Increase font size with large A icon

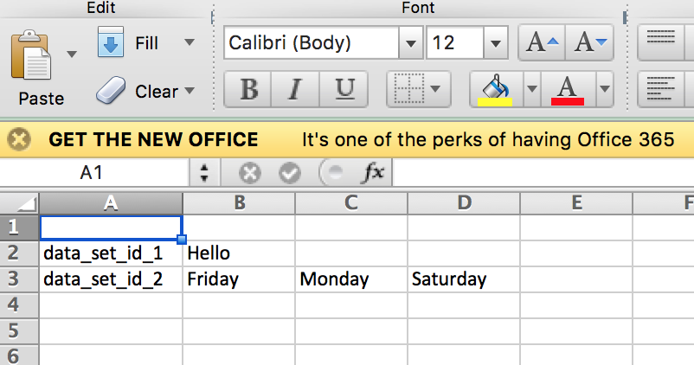tap(539, 42)
